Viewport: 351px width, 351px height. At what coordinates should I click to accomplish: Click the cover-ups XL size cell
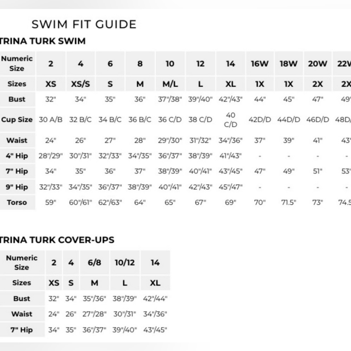[155, 283]
